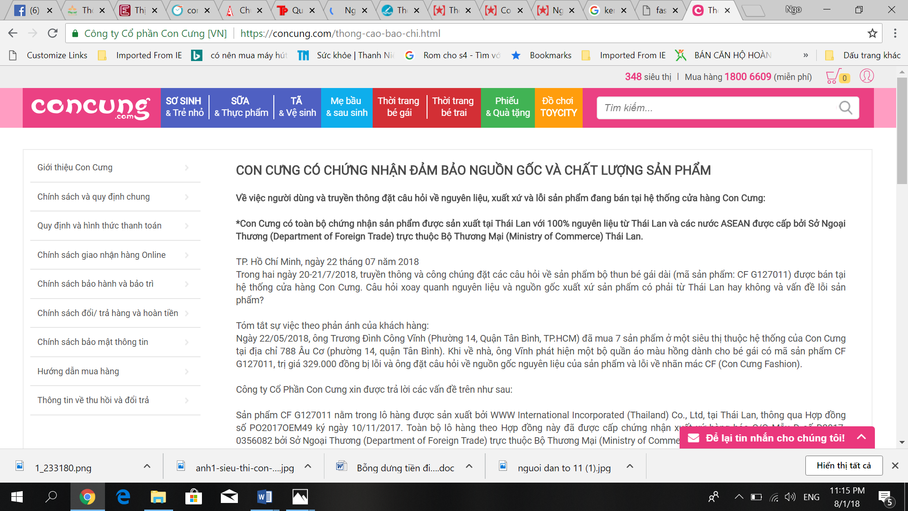908x511 pixels.
Task: Open site security info via the padlock icon
Action: point(75,33)
